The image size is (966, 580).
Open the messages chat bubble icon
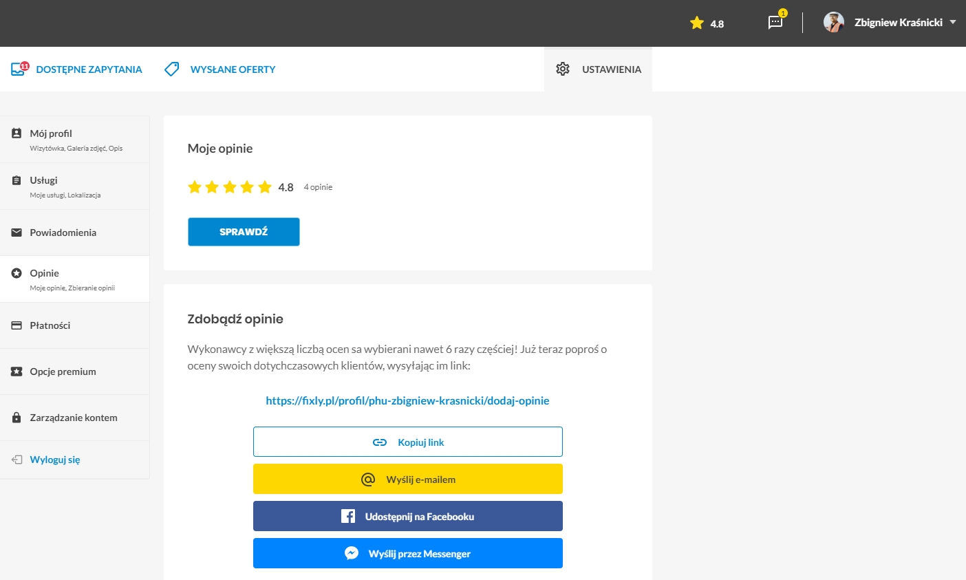[775, 23]
